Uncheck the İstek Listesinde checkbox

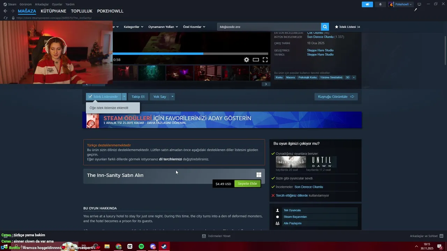click(x=90, y=97)
